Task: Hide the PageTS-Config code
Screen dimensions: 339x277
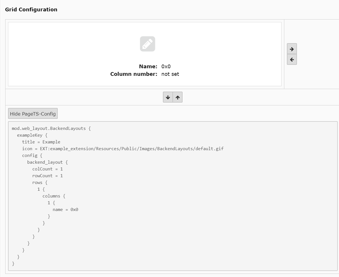Action: coord(33,113)
